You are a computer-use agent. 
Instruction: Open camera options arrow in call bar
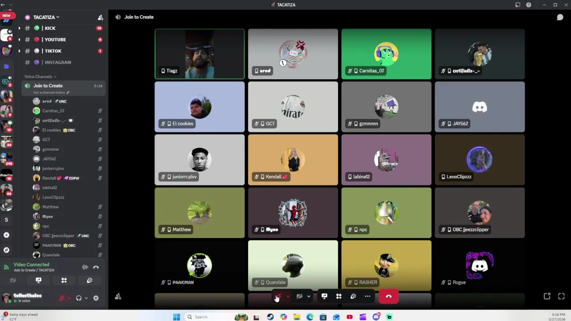pos(309,296)
